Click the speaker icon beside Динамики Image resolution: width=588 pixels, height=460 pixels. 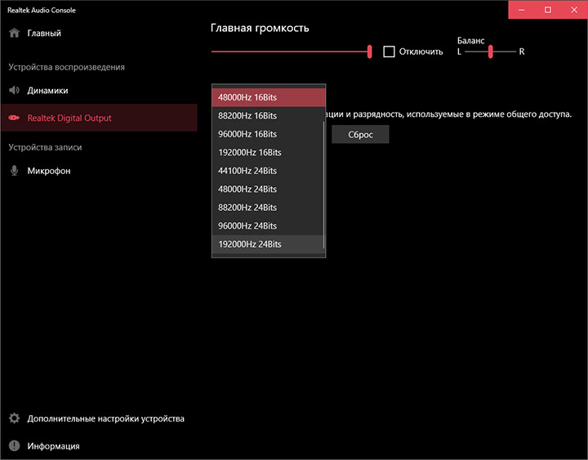click(x=14, y=90)
